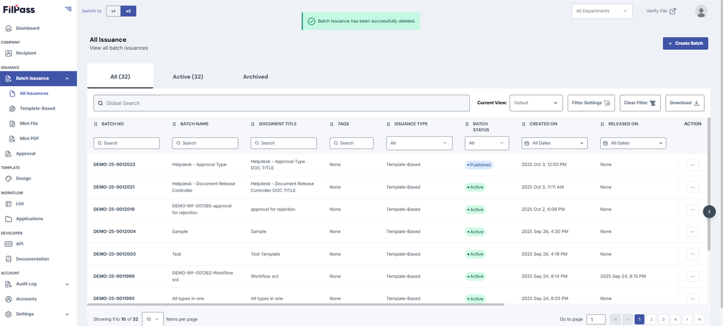
Task: Open Recipient in the sidebar
Action: tap(26, 53)
